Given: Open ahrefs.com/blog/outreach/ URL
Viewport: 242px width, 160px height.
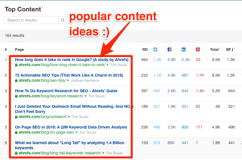Looking at the screenshot, I should [x=43, y=117].
